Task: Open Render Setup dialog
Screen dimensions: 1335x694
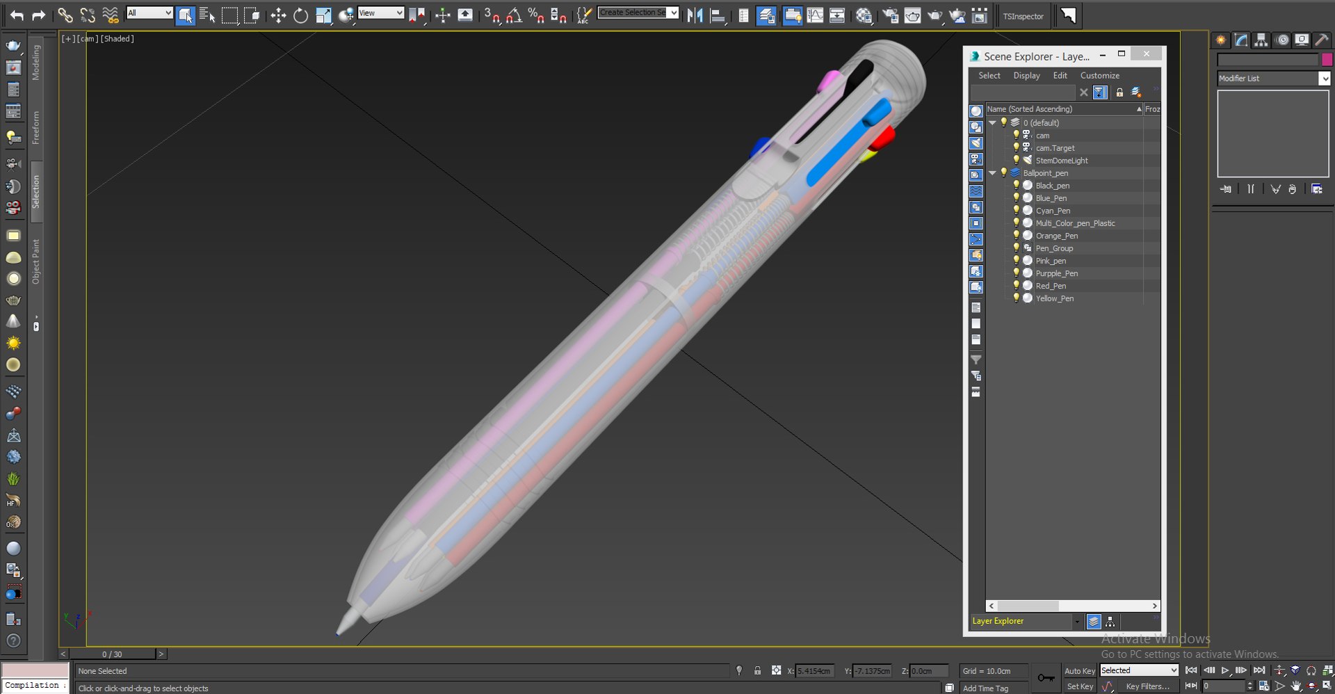Action: coord(890,15)
